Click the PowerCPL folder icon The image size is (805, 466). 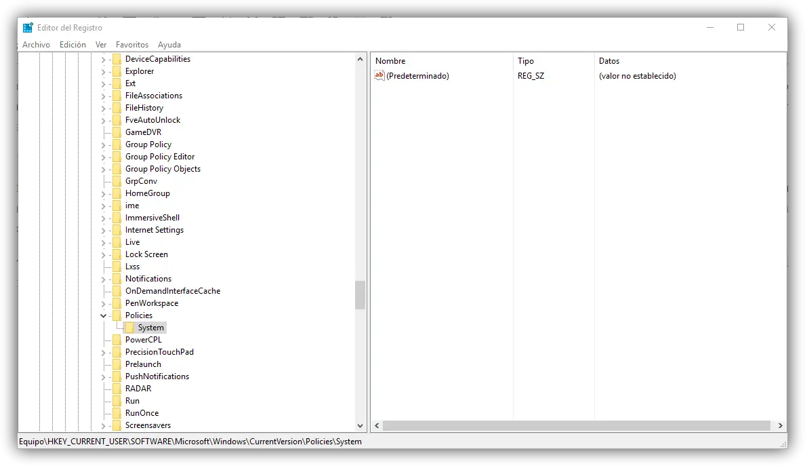pyautogui.click(x=117, y=339)
